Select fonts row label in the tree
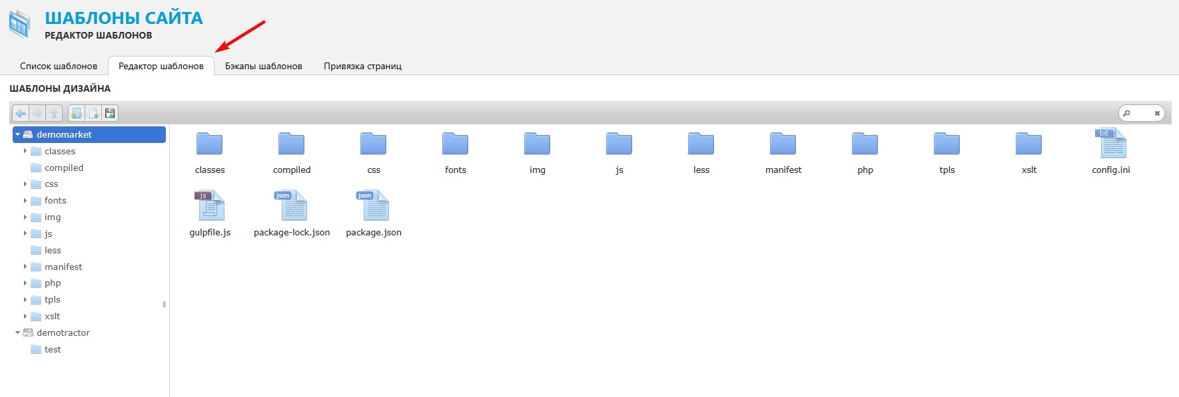This screenshot has width=1179, height=397. coord(55,200)
